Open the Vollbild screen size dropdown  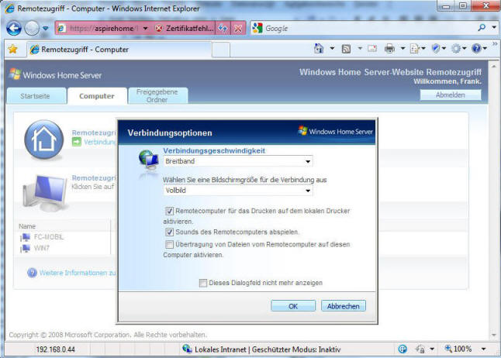(238, 191)
